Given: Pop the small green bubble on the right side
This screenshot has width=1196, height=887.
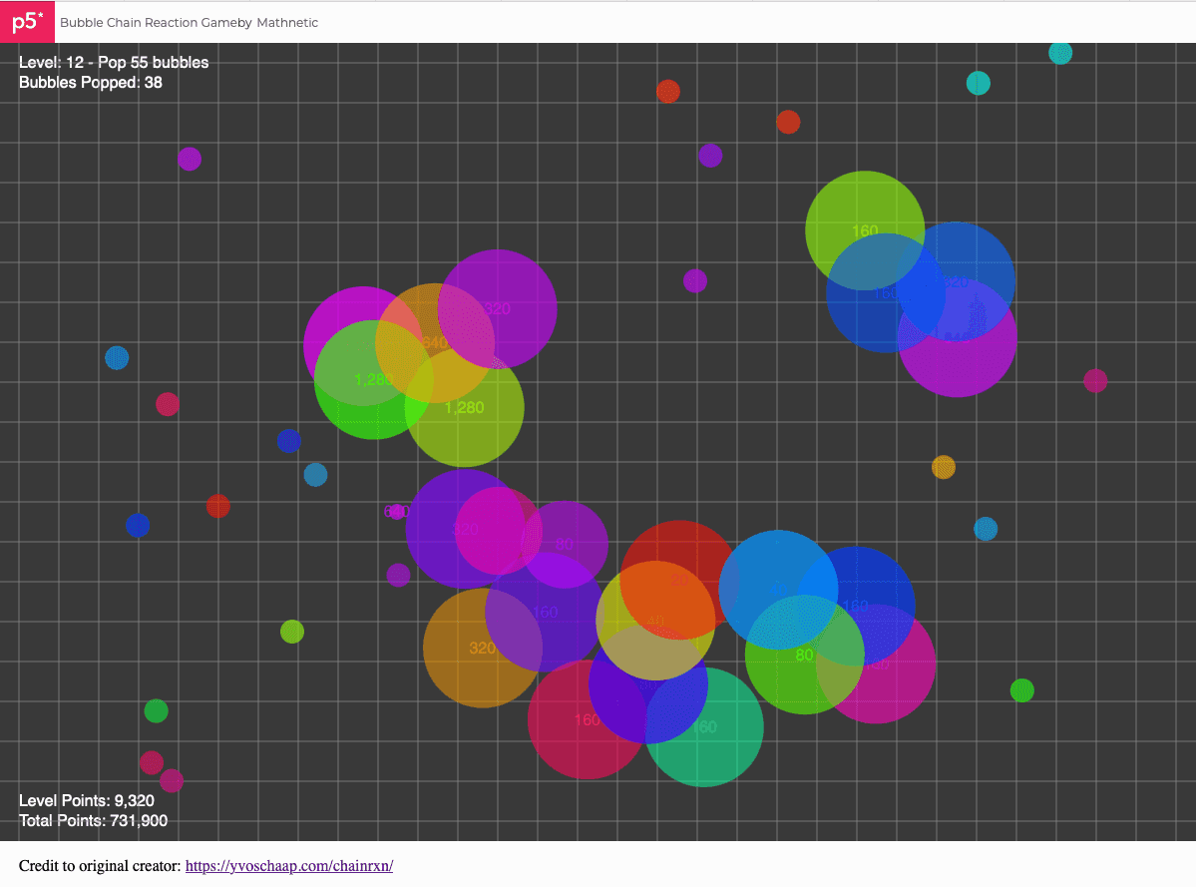Looking at the screenshot, I should point(1021,688).
